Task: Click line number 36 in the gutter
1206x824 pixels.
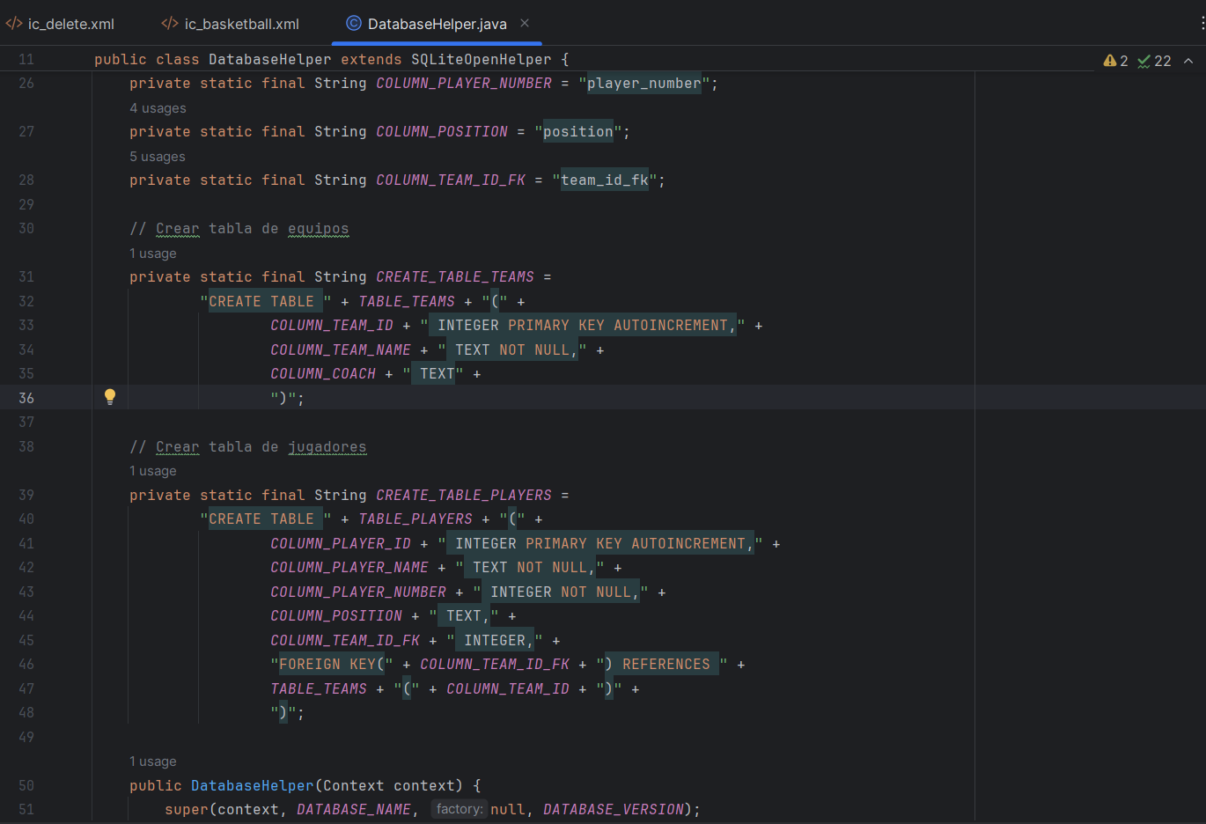Action: pyautogui.click(x=26, y=398)
